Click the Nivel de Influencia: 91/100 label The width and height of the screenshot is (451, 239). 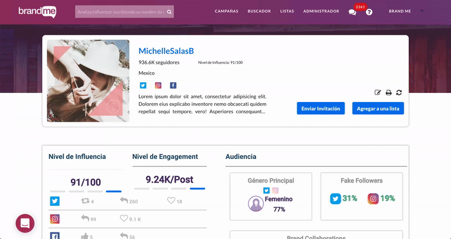(220, 63)
